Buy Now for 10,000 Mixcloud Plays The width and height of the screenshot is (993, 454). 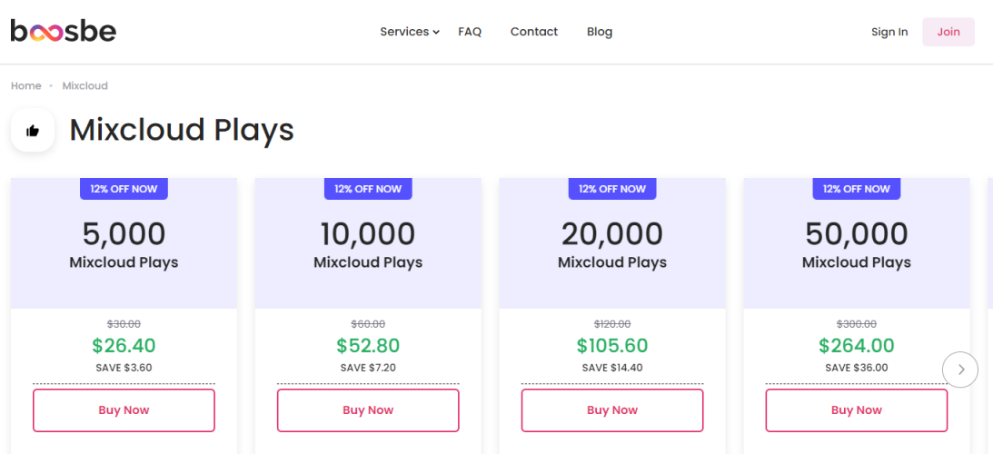(x=368, y=410)
